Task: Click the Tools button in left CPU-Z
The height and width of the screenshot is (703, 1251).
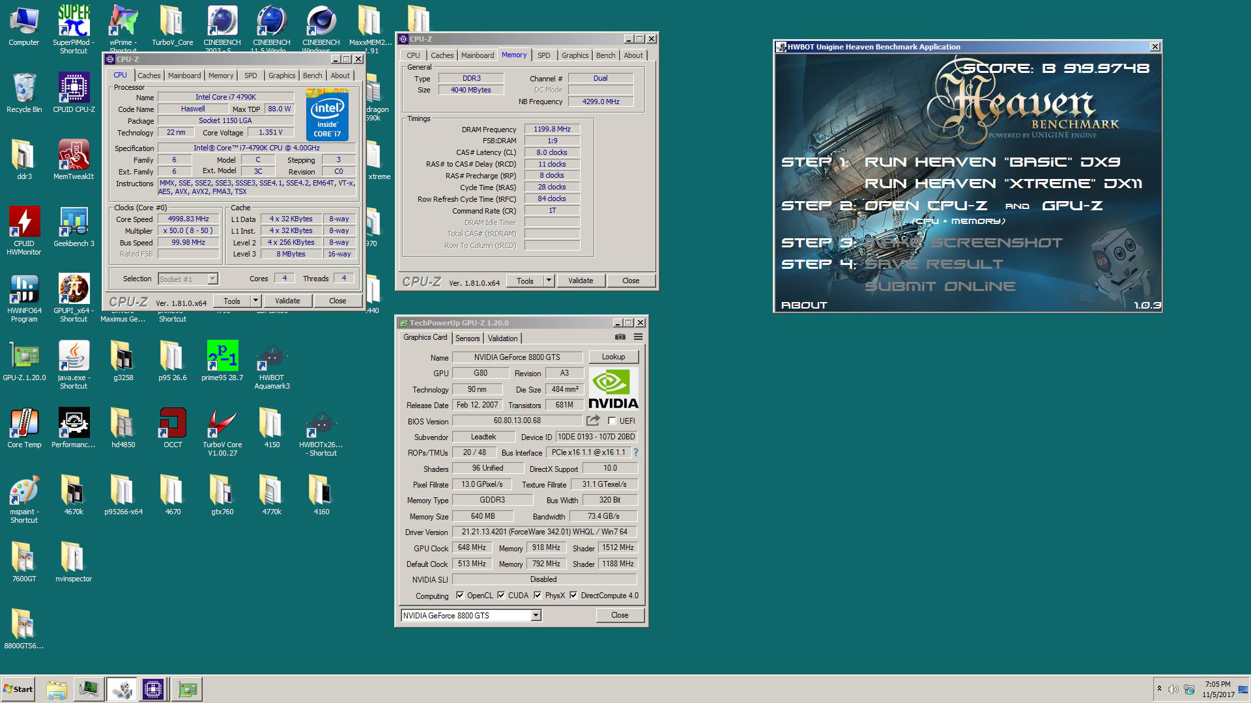Action: coord(232,301)
